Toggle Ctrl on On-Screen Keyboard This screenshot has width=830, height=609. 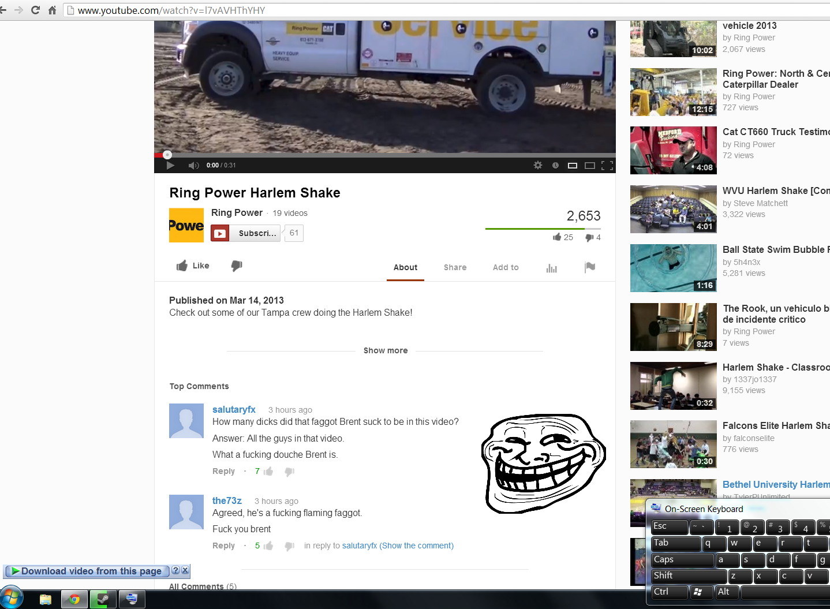pos(670,592)
